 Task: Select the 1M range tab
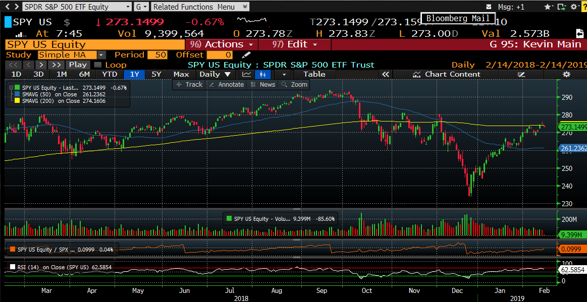[x=62, y=74]
